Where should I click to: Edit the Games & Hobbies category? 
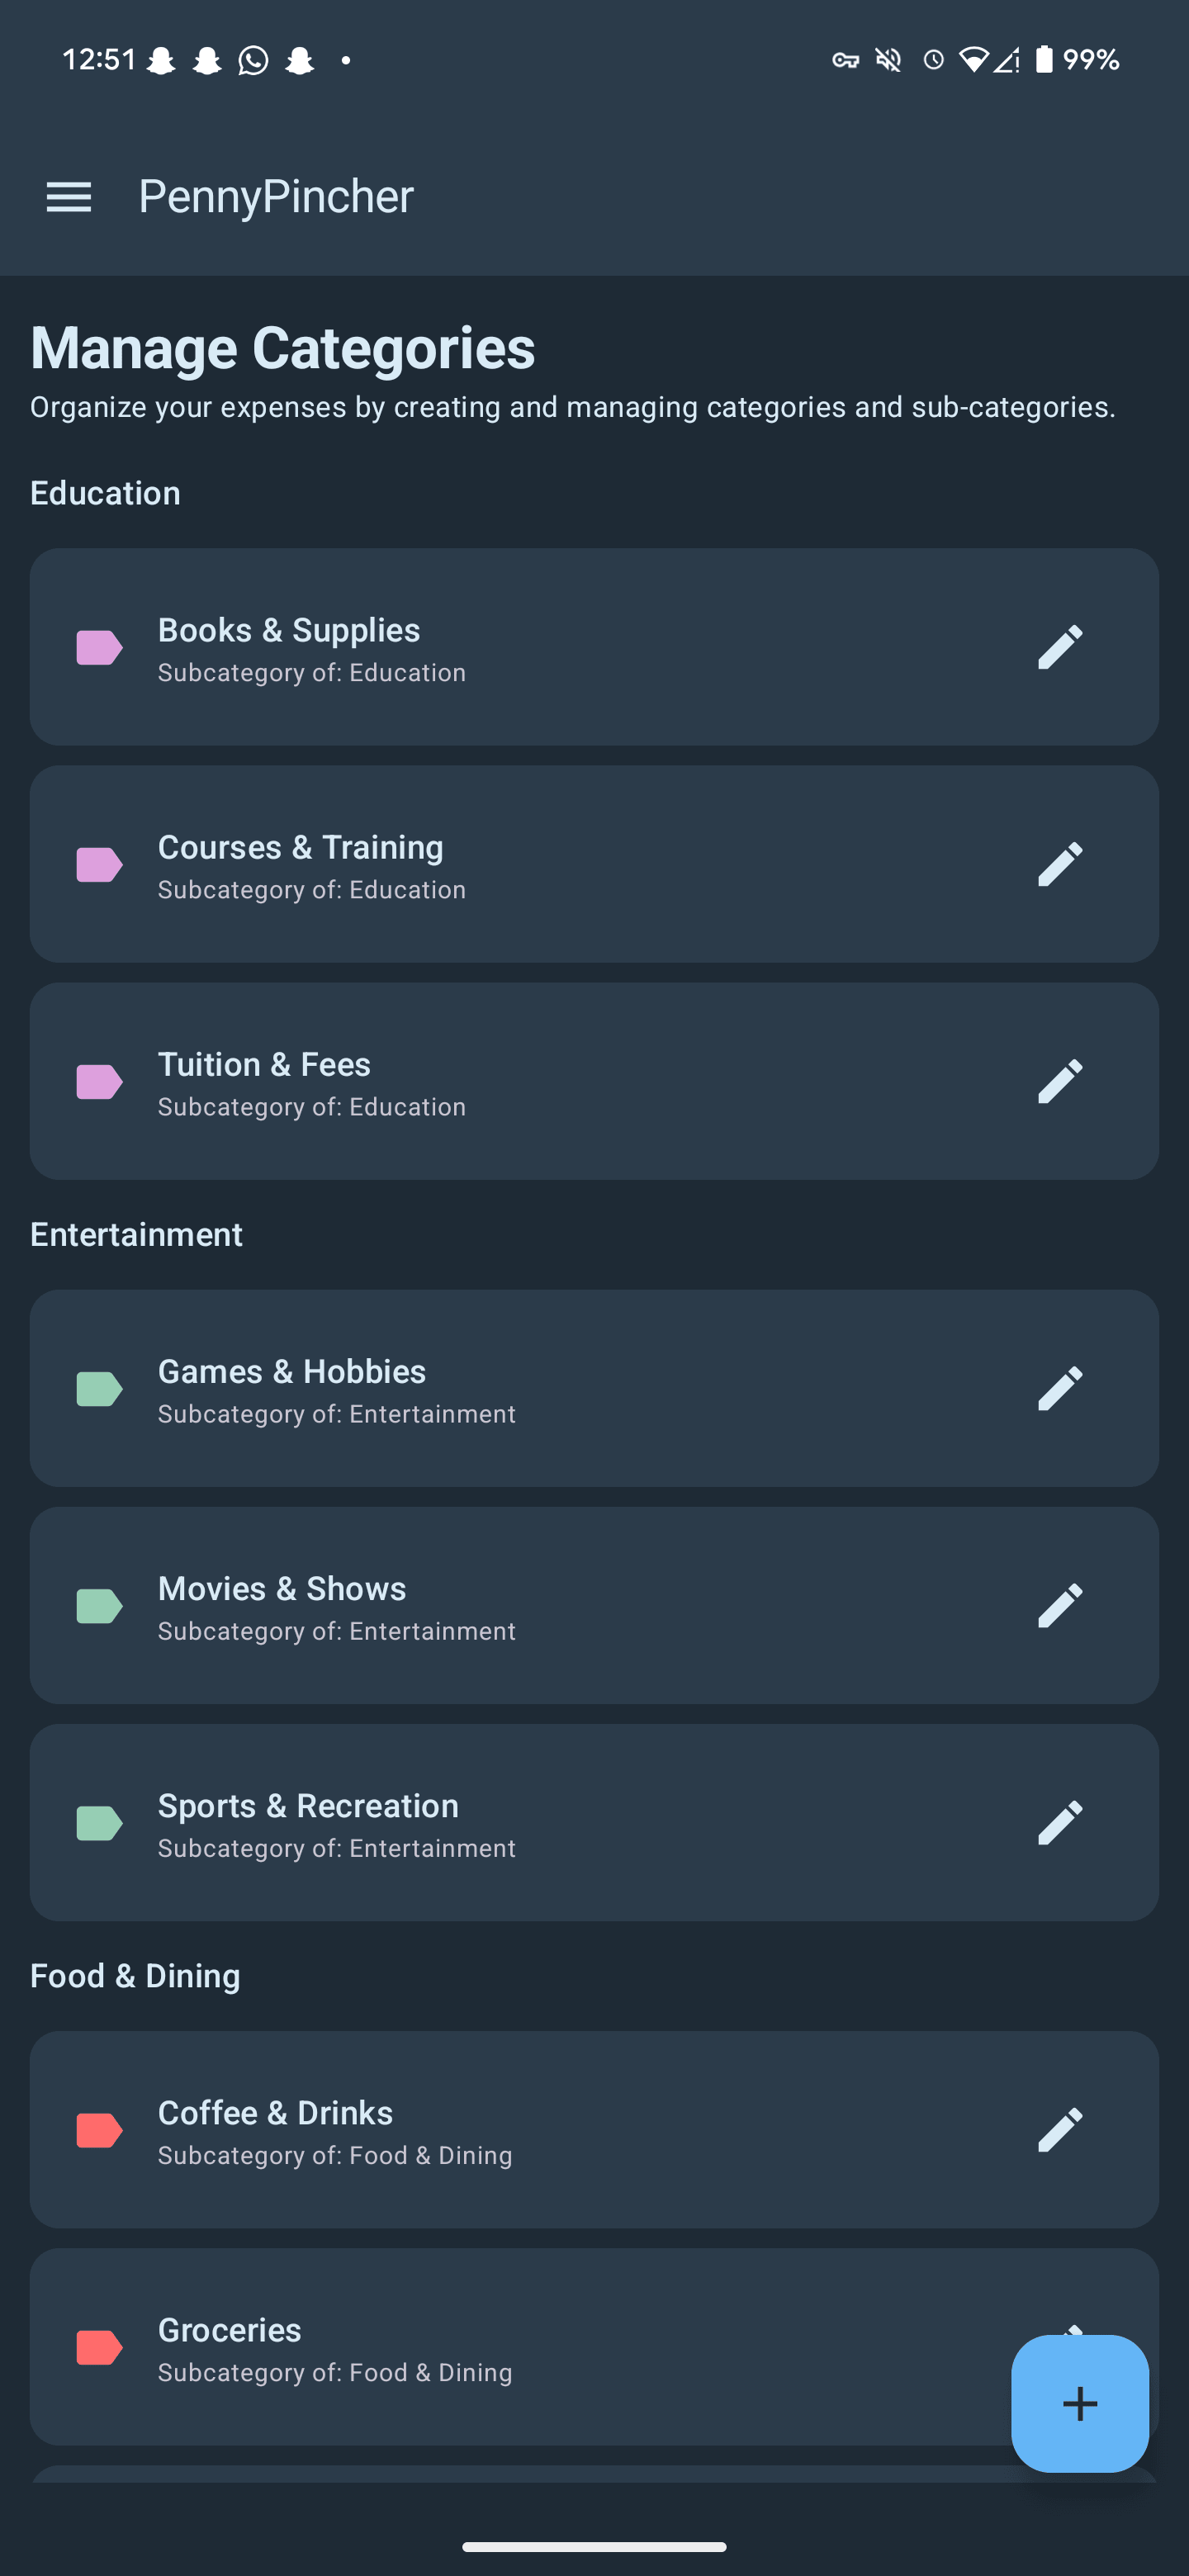[x=1060, y=1388]
